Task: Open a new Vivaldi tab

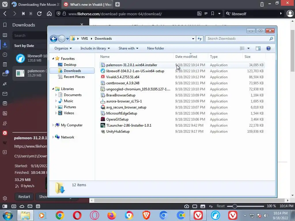Action: [118, 4]
